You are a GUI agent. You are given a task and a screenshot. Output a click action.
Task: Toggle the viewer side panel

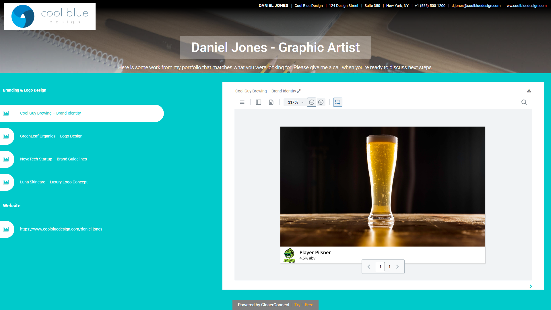coord(259,102)
